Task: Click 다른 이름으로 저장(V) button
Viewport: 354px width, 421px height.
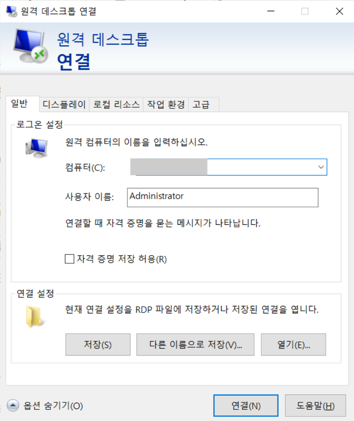Action: (x=195, y=344)
